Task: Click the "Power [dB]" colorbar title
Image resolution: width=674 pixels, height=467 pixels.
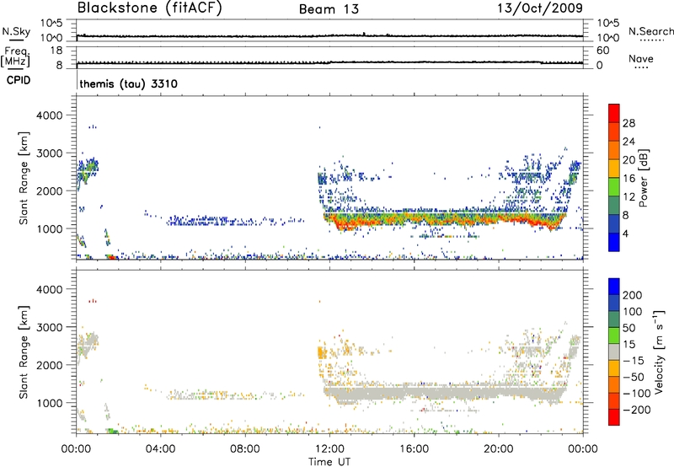Action: 644,178
